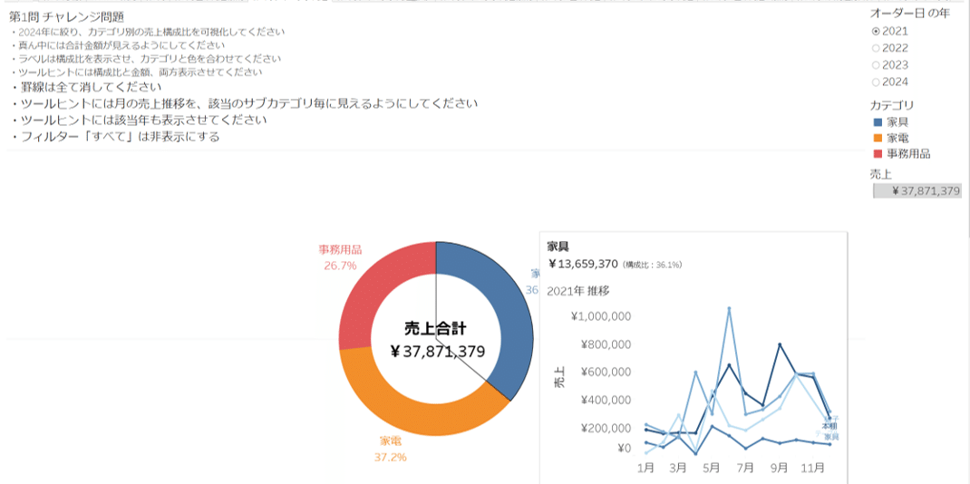The image size is (970, 484).
Task: Click the ¥800,000 axis label
Action: (x=606, y=344)
